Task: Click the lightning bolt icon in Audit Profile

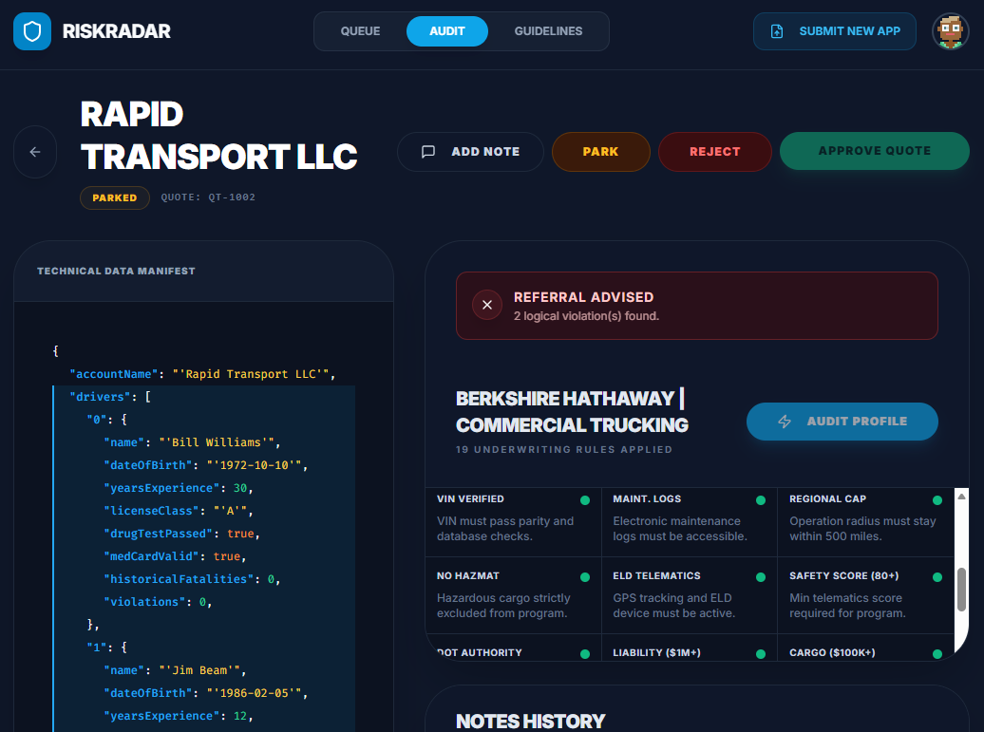Action: pyautogui.click(x=785, y=422)
